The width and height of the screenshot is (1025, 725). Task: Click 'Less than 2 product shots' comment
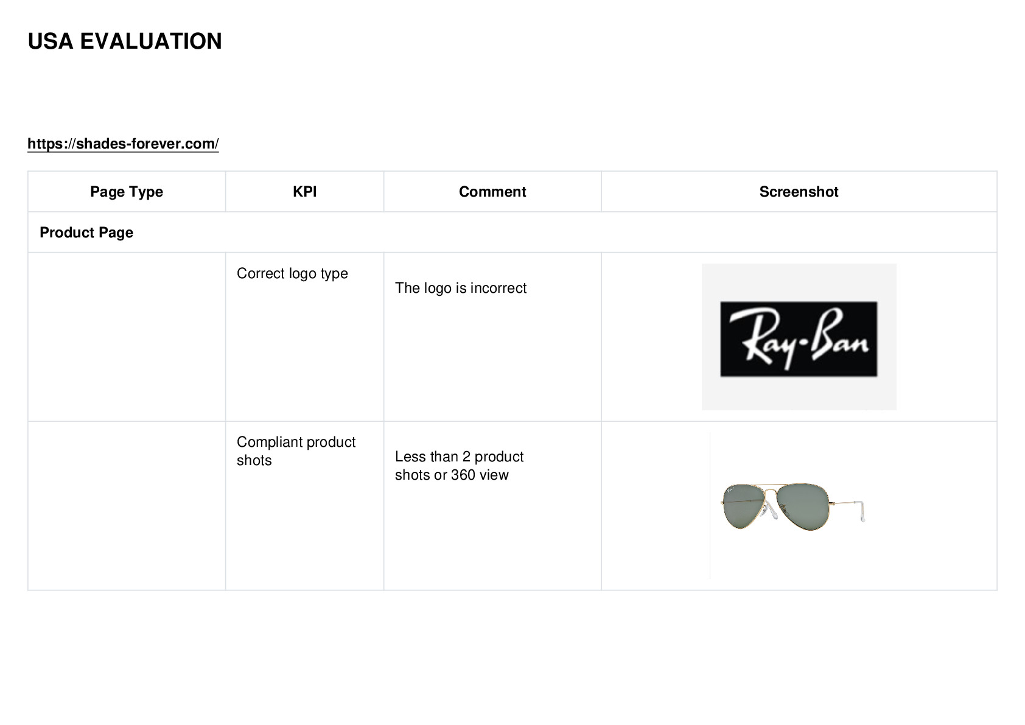(x=460, y=466)
